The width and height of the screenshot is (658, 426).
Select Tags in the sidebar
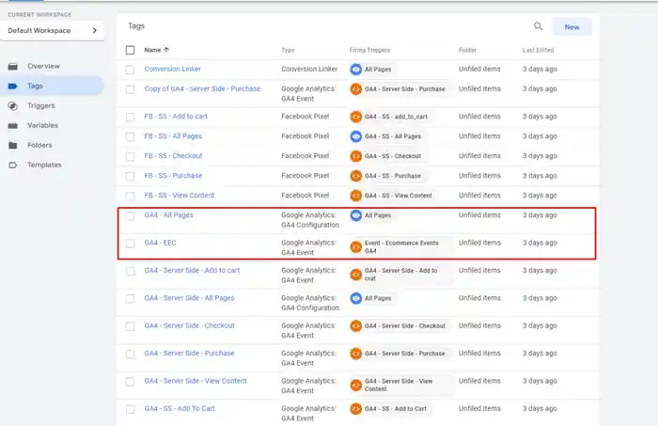[52, 86]
